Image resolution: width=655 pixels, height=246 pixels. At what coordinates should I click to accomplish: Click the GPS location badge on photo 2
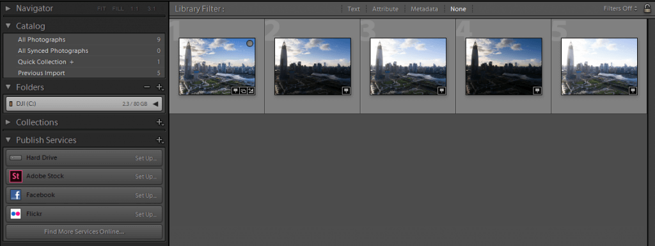[x=346, y=90]
